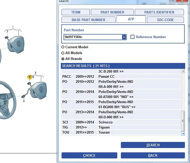Click the 3C-B-200 001 >> result line

pyautogui.click(x=111, y=71)
